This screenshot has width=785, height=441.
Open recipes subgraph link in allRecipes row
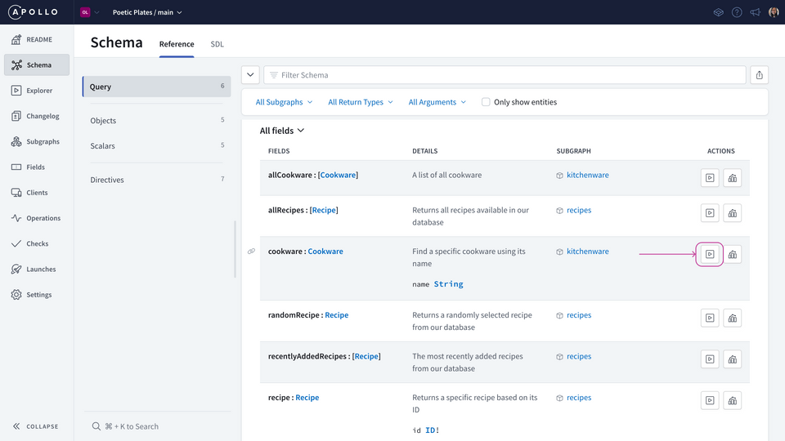coord(579,210)
